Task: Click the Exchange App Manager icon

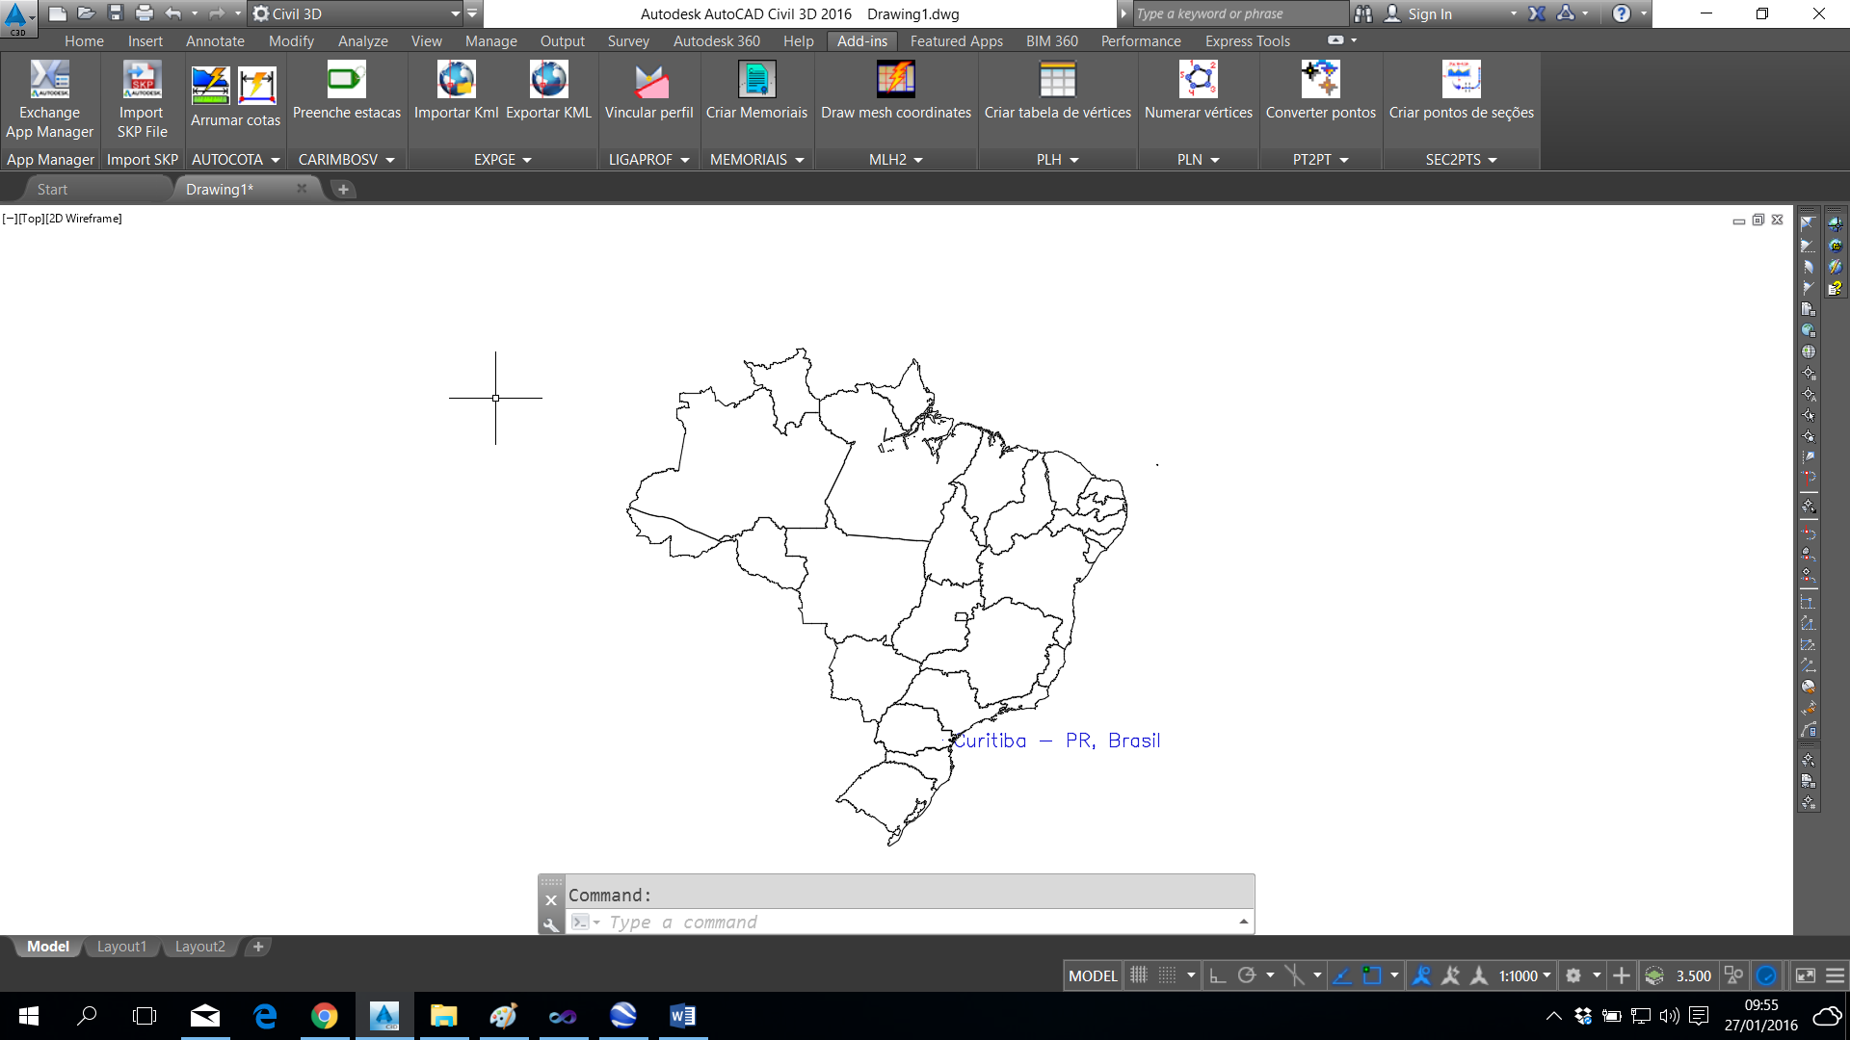Action: [x=50, y=80]
